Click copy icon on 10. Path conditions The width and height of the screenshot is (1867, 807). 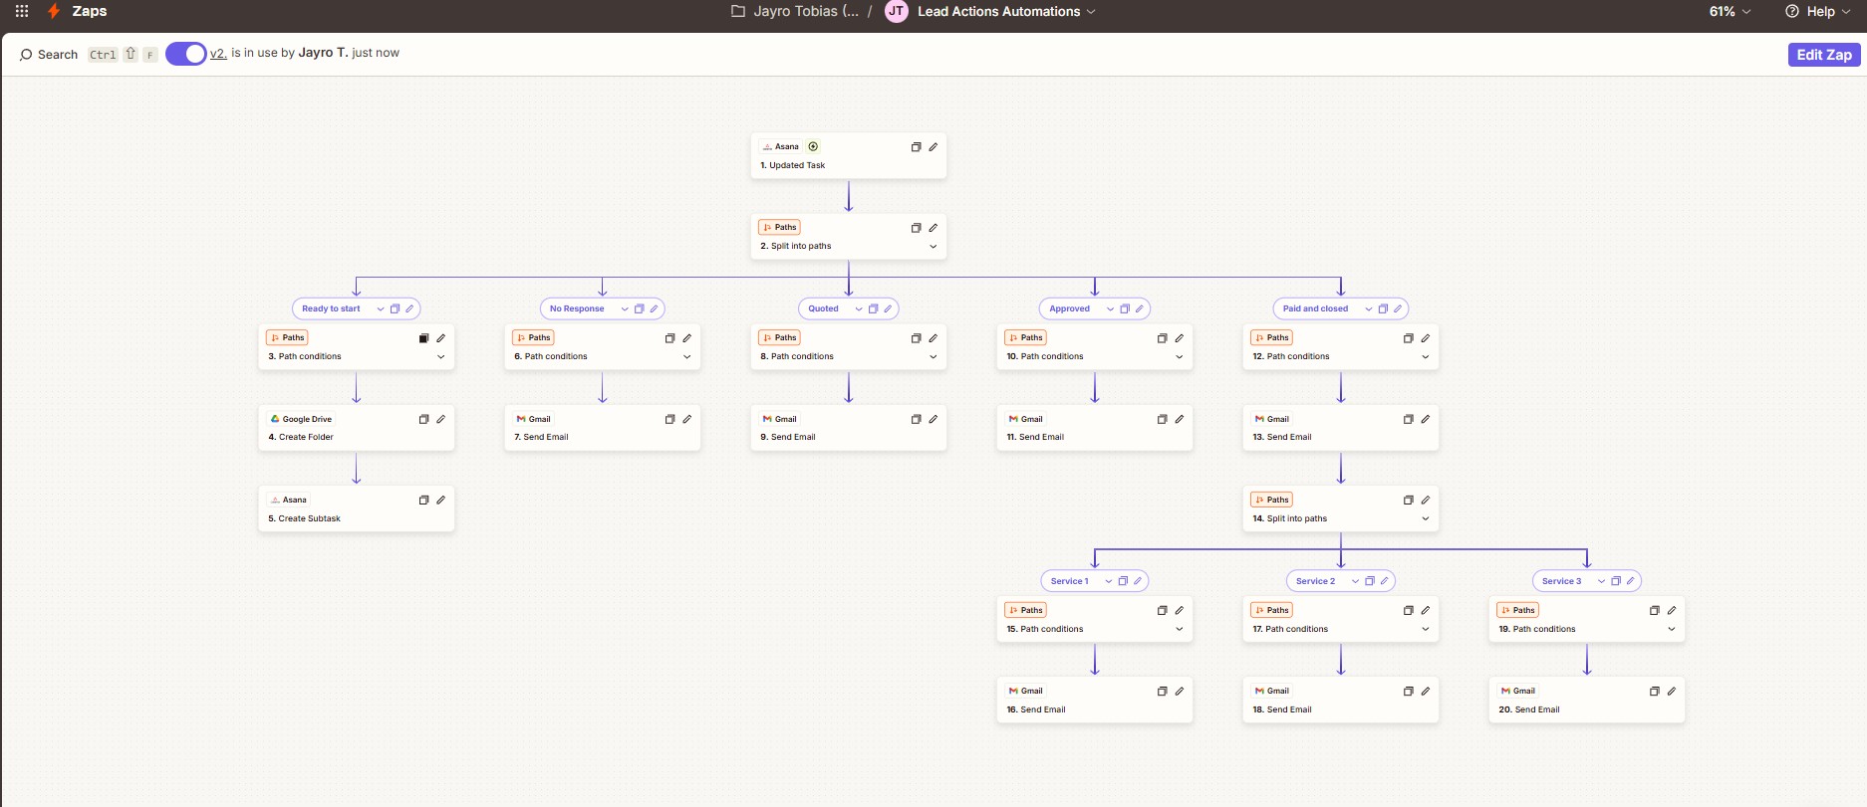pos(1162,338)
